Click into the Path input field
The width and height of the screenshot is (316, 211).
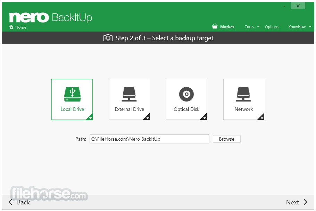pos(149,139)
